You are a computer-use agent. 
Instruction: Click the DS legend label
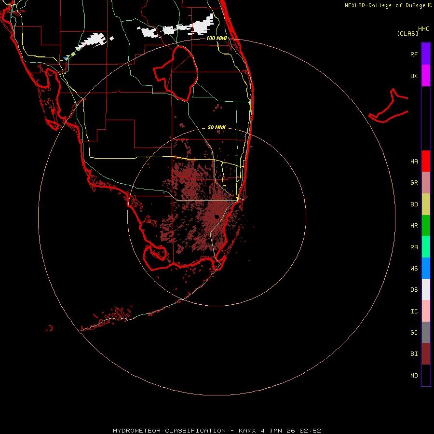[414, 290]
